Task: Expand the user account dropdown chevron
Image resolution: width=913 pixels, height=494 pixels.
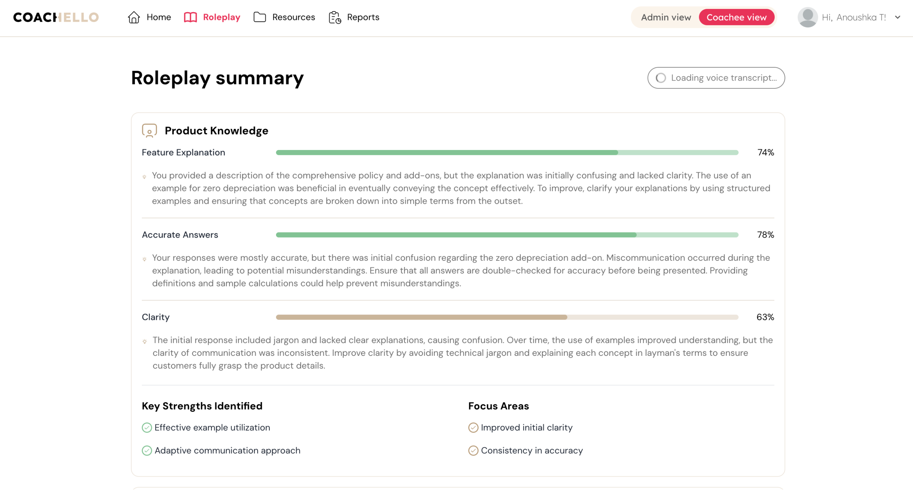Action: coord(897,17)
